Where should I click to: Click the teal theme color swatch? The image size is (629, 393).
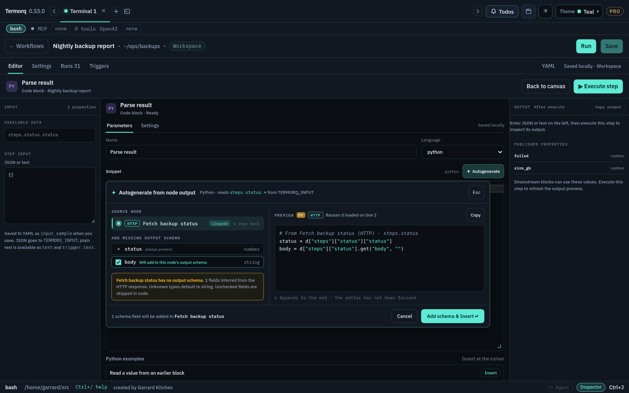click(579, 12)
